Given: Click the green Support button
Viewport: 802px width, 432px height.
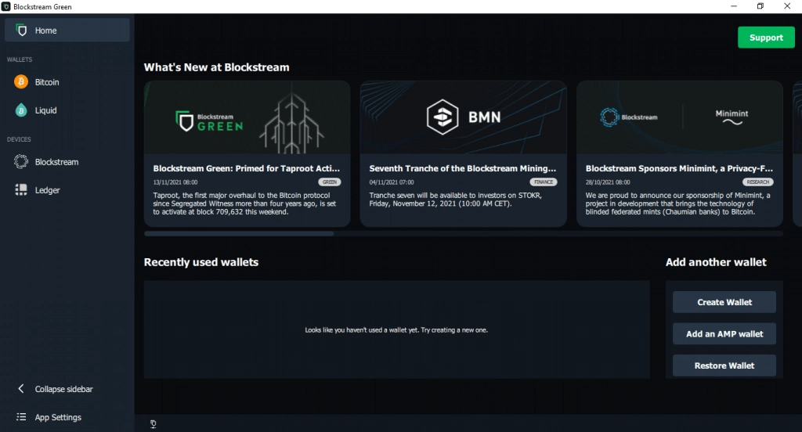Looking at the screenshot, I should coord(766,38).
